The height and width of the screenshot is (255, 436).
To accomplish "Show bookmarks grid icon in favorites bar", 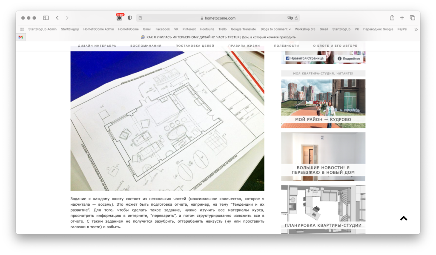I will [x=22, y=29].
